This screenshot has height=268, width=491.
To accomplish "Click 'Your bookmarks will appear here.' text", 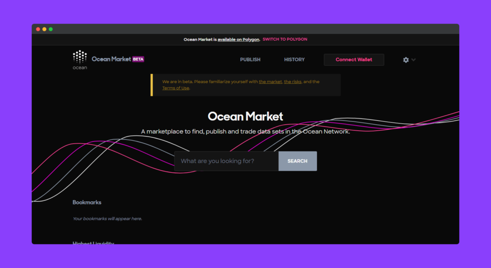I will pos(107,219).
